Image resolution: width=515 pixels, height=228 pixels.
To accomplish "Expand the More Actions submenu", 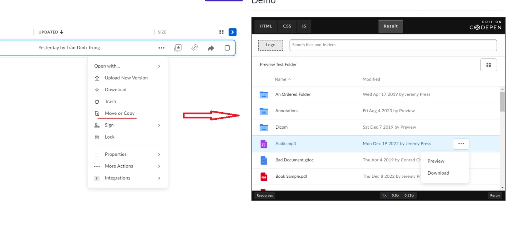I will [128, 166].
